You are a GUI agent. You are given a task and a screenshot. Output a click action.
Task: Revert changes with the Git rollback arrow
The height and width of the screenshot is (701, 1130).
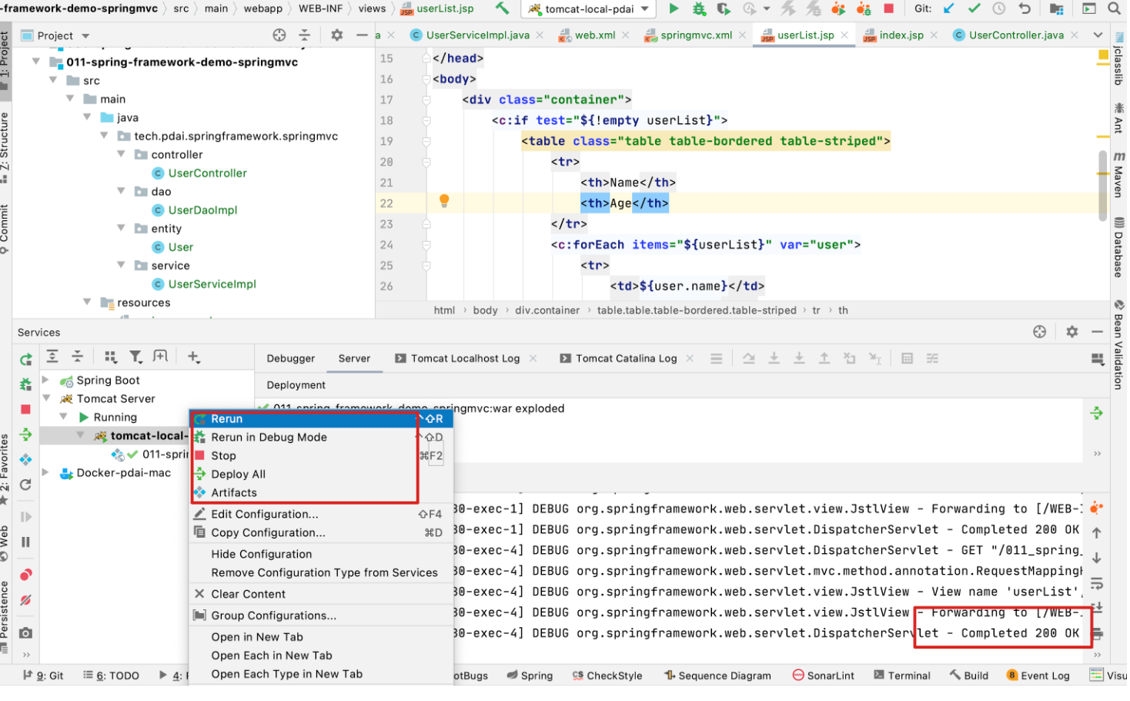click(1025, 8)
